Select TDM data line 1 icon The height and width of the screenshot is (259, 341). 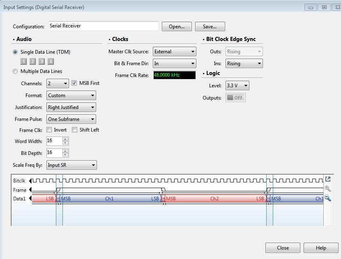tap(23, 61)
